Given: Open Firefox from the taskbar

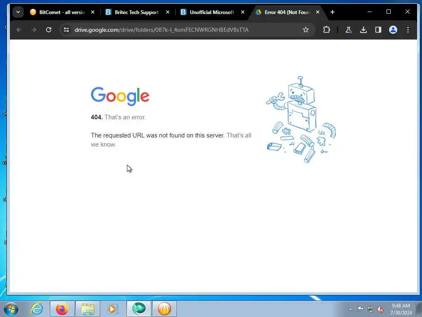Looking at the screenshot, I should [62, 309].
